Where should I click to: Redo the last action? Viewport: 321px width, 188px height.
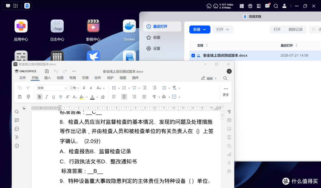[x=65, y=71]
